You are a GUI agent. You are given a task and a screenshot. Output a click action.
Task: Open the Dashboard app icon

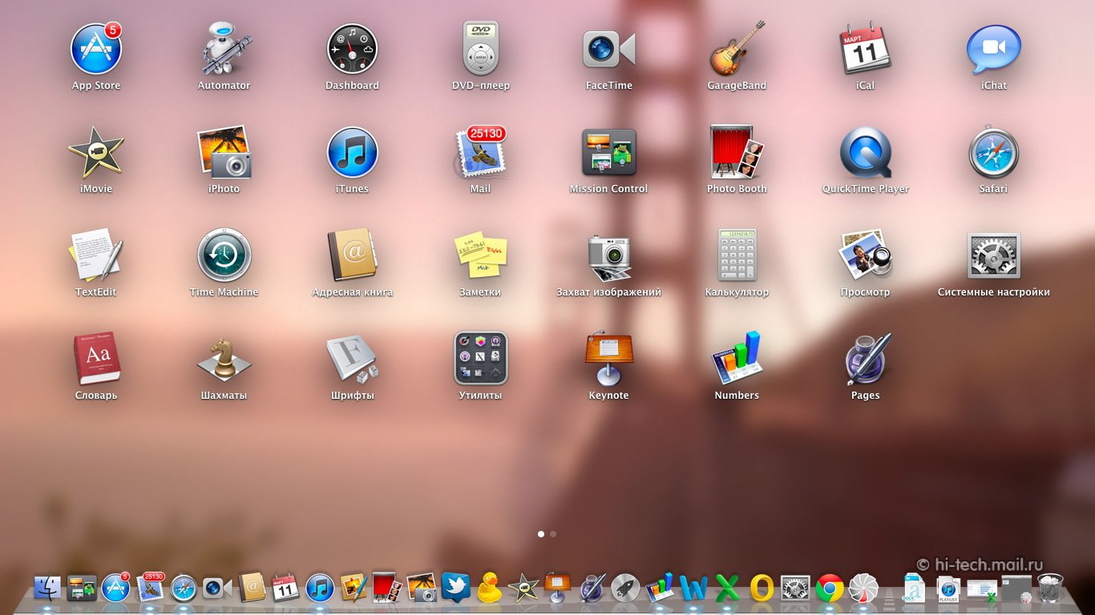[352, 49]
